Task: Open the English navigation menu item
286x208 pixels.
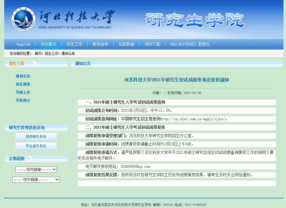Action: 23,44
